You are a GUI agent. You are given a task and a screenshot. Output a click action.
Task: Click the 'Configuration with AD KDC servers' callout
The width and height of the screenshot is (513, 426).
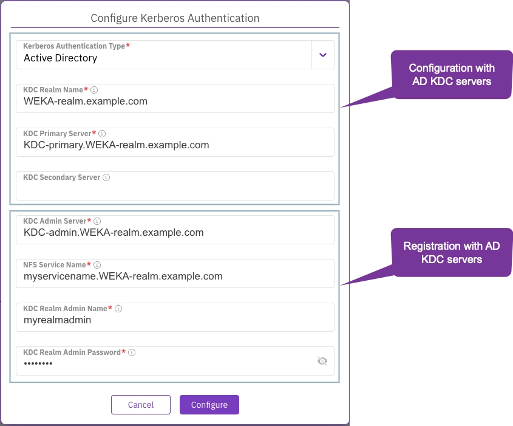pos(452,75)
